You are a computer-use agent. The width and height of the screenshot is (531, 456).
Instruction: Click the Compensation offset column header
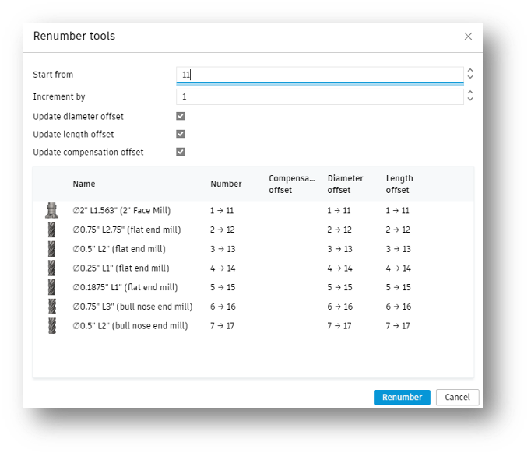(x=291, y=184)
